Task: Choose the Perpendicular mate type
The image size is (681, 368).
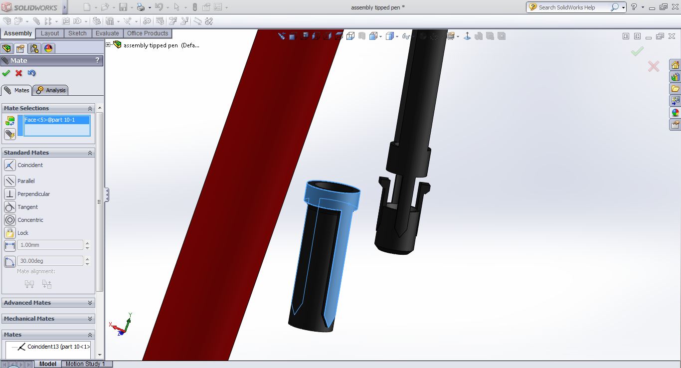Action: pyautogui.click(x=9, y=194)
